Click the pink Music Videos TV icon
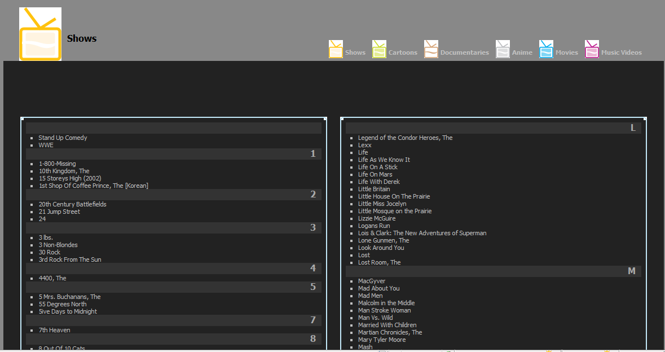The height and width of the screenshot is (352, 665). (x=592, y=49)
